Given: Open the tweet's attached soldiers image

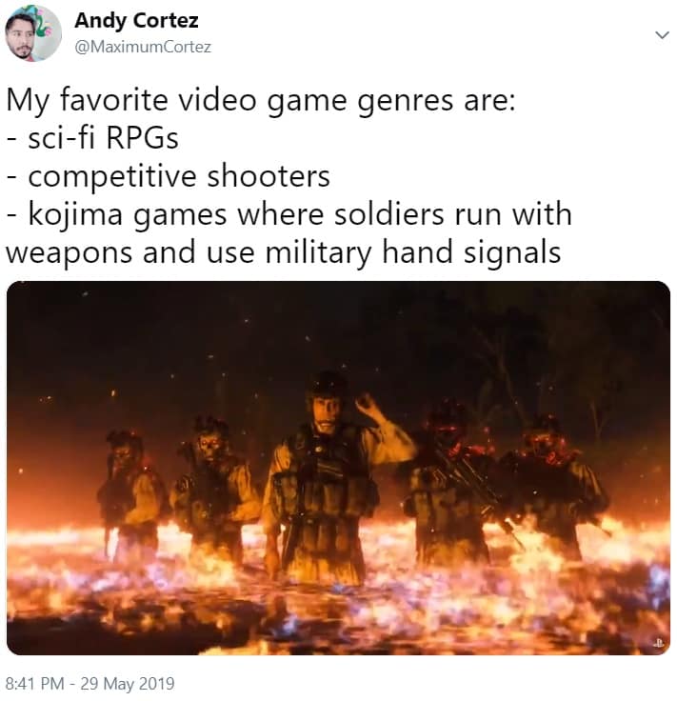Looking at the screenshot, I should coord(338,468).
